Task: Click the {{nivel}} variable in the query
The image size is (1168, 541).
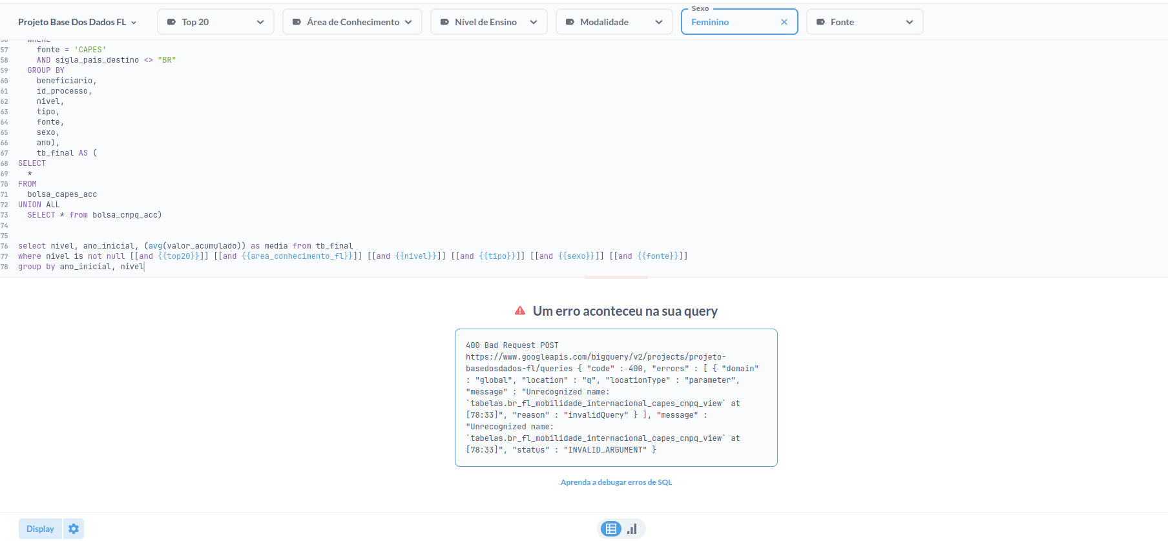Action: click(416, 256)
